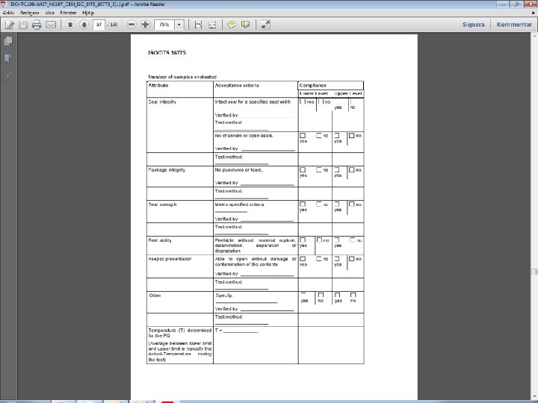This screenshot has height=403, width=538.
Task: Zoom in with the plus button
Action: (x=146, y=25)
